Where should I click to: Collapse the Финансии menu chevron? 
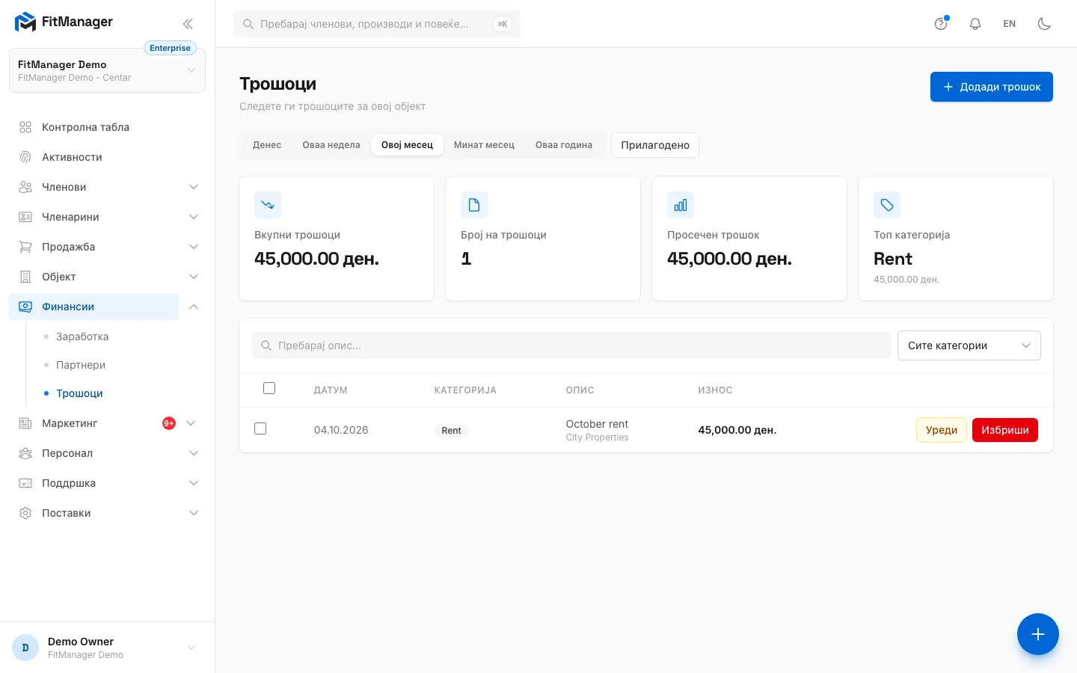coord(194,307)
